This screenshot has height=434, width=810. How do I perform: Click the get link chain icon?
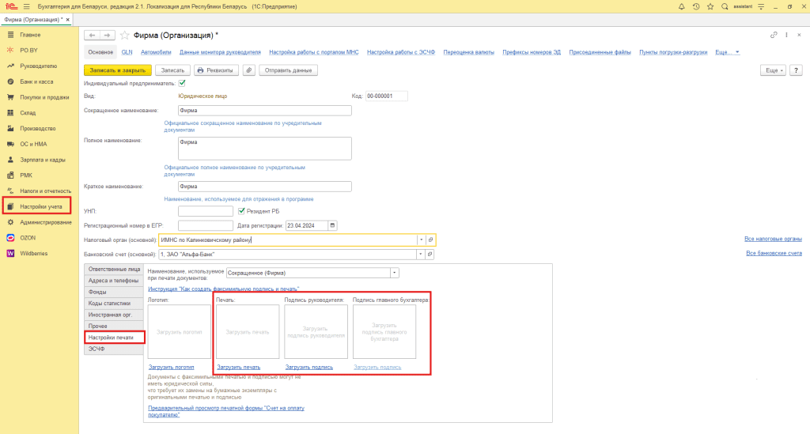(x=773, y=36)
